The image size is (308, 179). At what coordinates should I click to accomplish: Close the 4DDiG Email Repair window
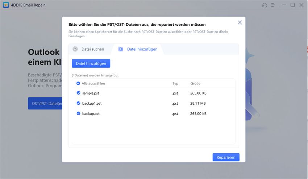(x=301, y=5)
